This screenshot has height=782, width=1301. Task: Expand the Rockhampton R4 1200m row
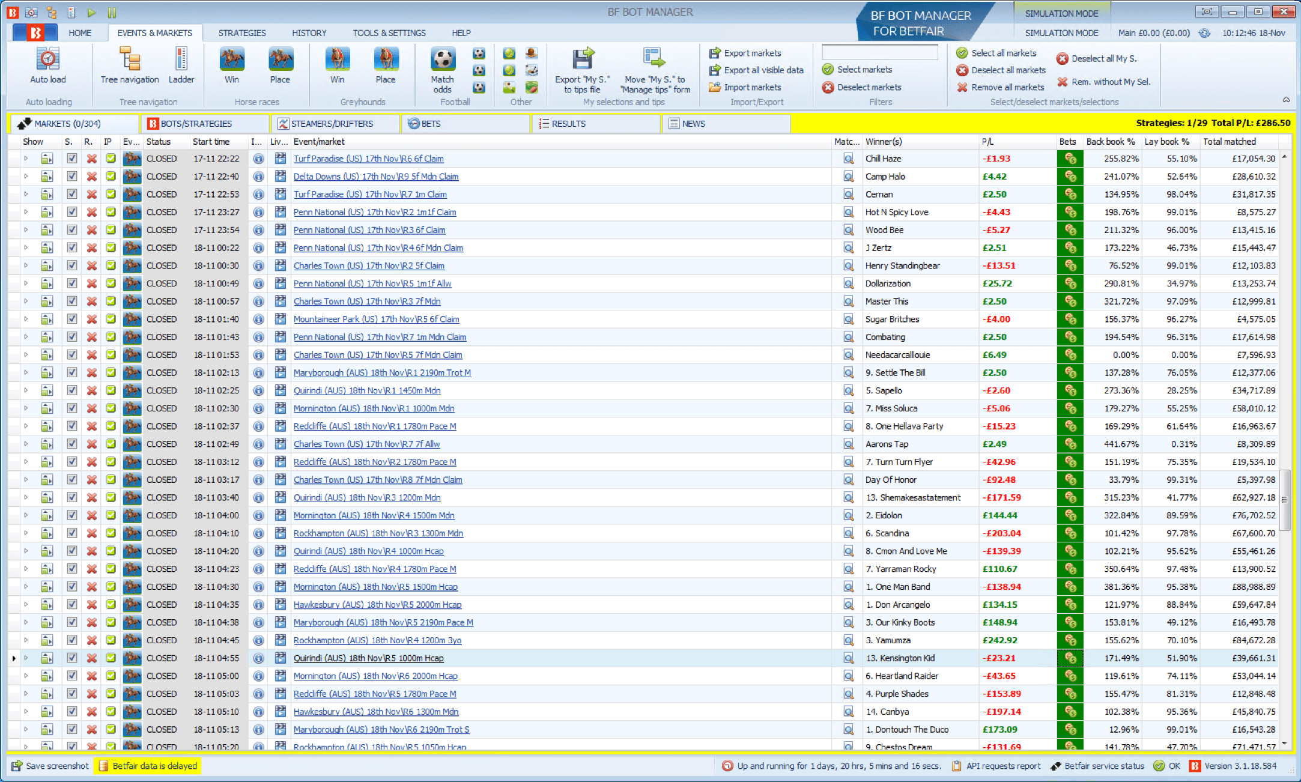pos(26,640)
